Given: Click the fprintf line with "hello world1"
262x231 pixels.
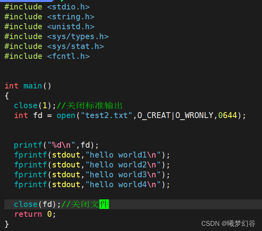Looking at the screenshot, I should (x=92, y=155).
